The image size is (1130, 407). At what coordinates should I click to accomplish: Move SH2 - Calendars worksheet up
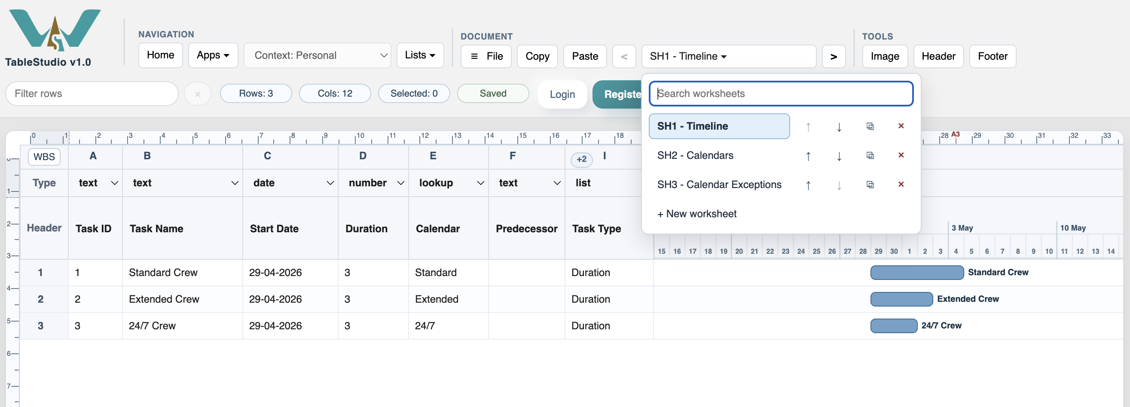tap(808, 156)
